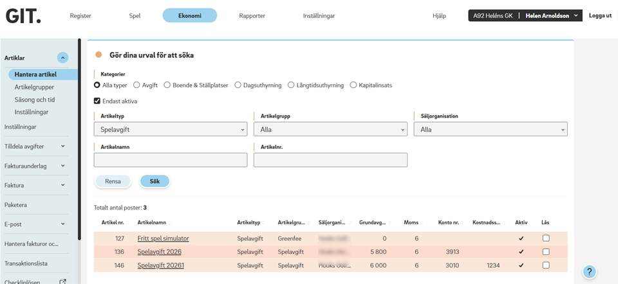Click the Artikelnamn input field
This screenshot has height=284, width=618.
tap(171, 160)
